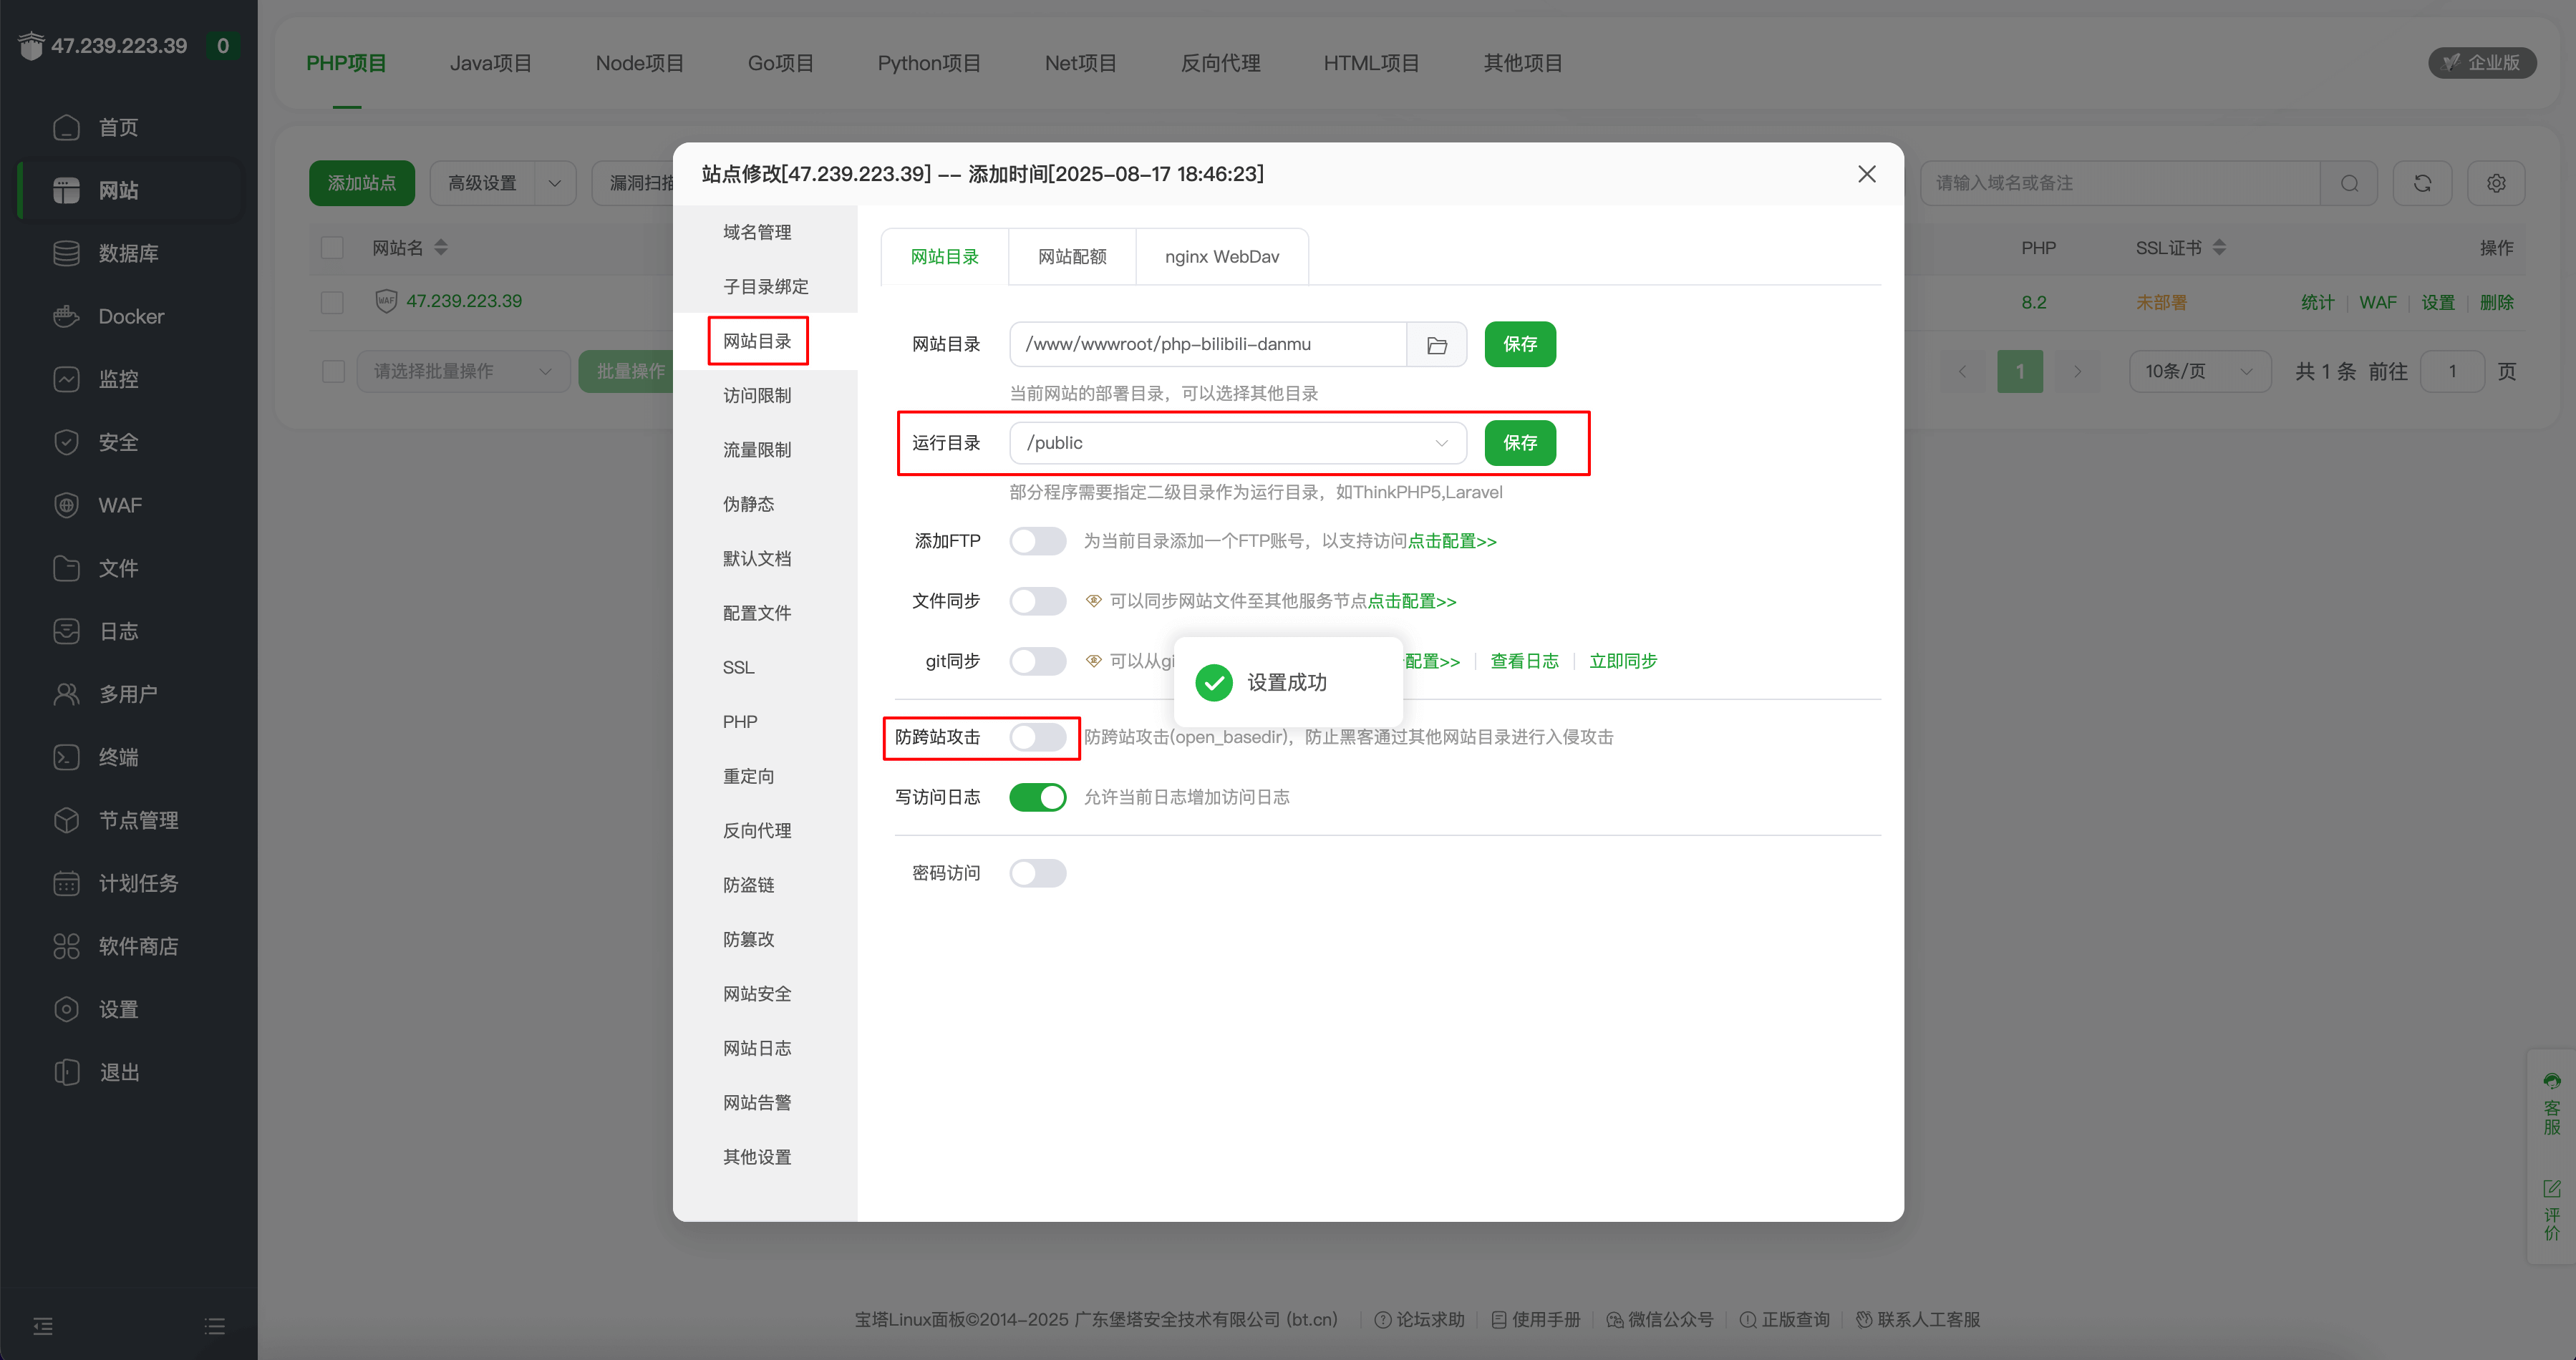
Task: Save the 运行目录 setting
Action: [1519, 442]
